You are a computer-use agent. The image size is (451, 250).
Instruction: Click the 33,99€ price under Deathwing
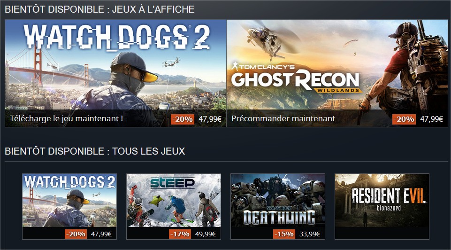(x=309, y=234)
